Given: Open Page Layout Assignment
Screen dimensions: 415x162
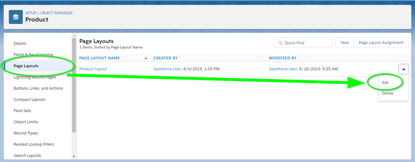Looking at the screenshot, I should 381,43.
